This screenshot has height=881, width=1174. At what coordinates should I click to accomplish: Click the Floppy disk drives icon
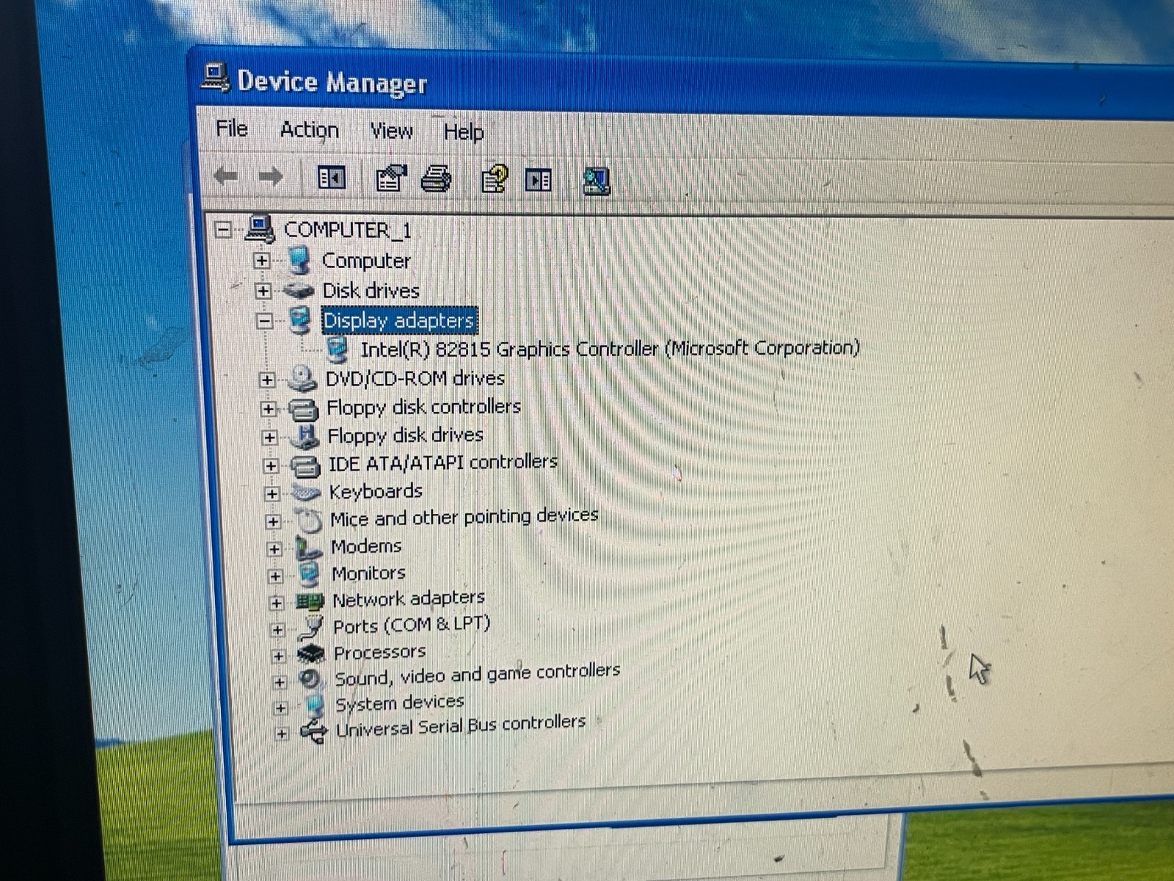pyautogui.click(x=305, y=436)
